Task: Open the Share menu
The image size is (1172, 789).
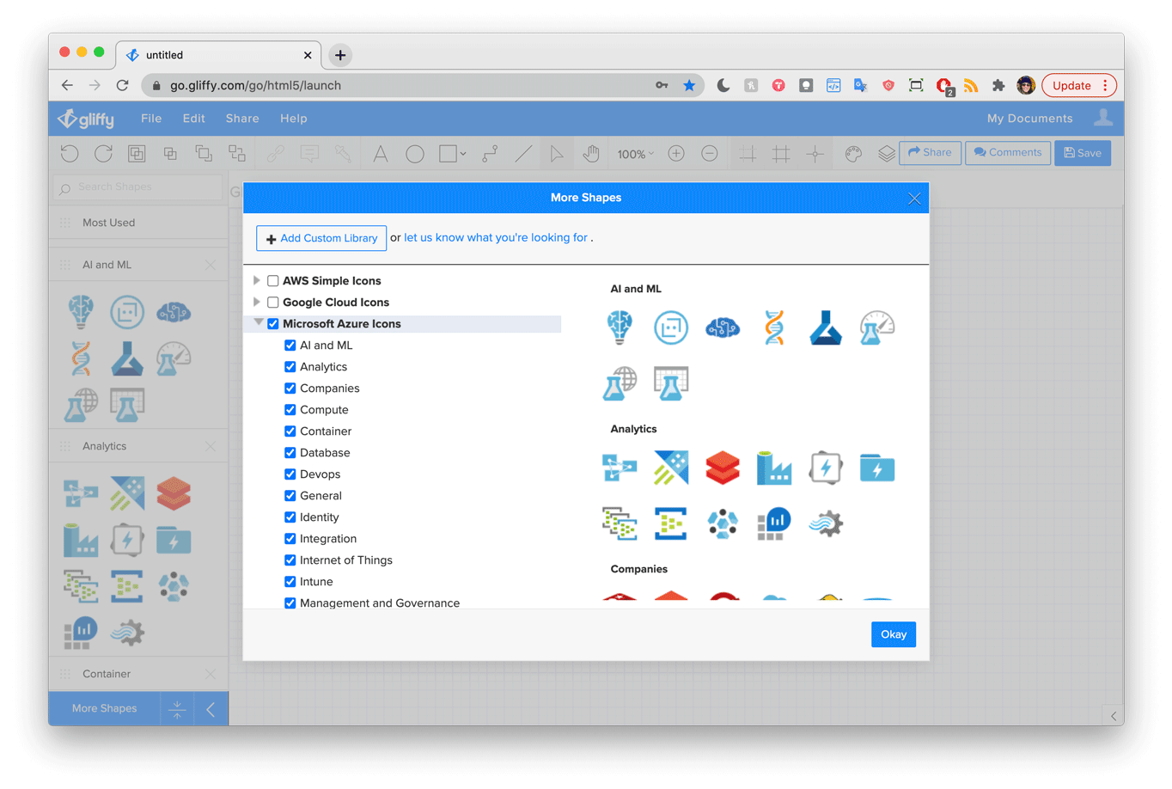Action: (242, 119)
